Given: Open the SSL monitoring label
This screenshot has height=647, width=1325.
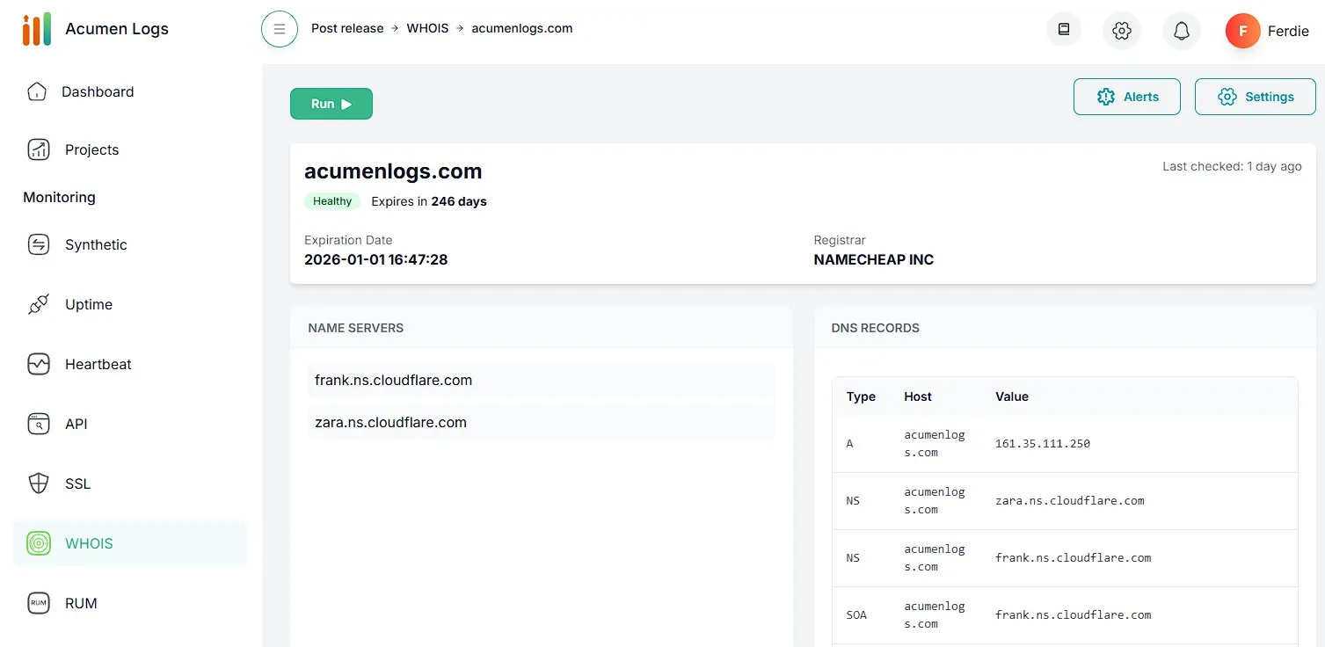Looking at the screenshot, I should tap(77, 483).
